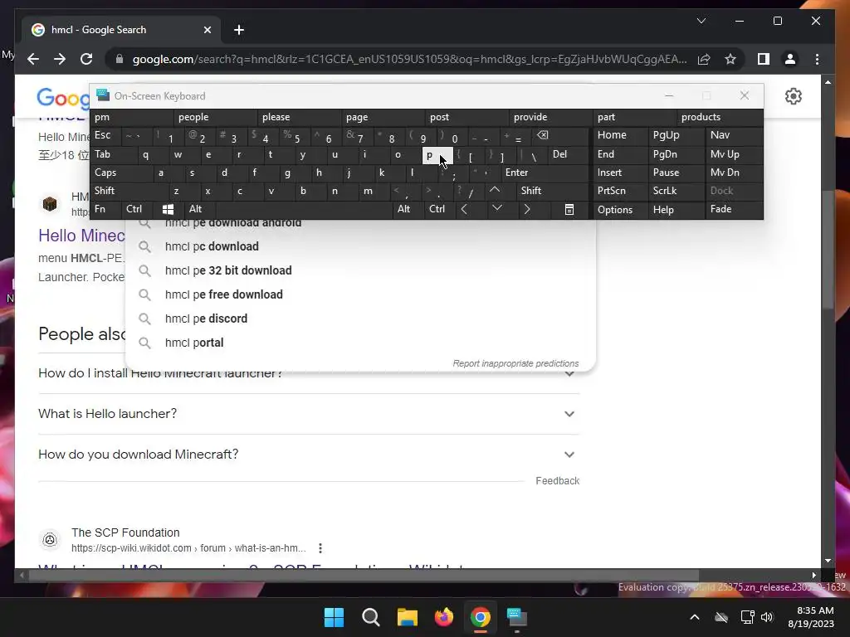Open taskbar Search icon
850x637 pixels.
pos(371,617)
